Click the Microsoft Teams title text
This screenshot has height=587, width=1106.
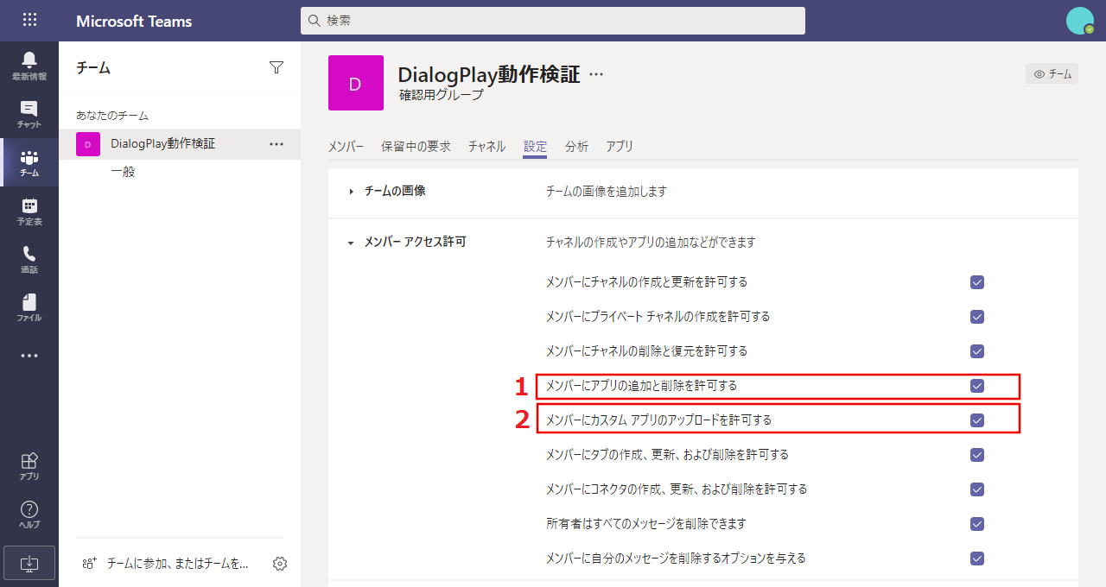coord(134,22)
